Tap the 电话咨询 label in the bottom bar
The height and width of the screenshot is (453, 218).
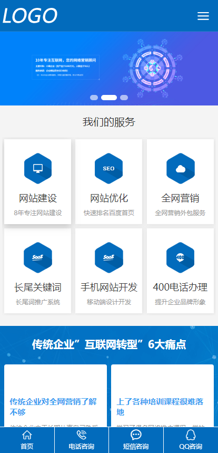point(81,446)
